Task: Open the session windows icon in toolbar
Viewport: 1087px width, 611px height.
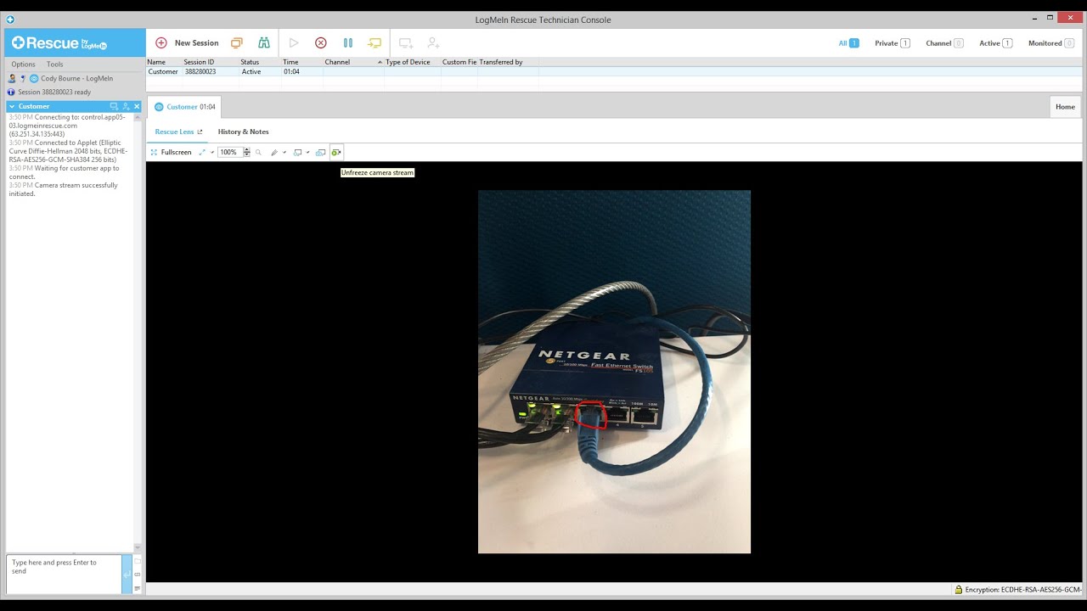Action: click(x=237, y=42)
